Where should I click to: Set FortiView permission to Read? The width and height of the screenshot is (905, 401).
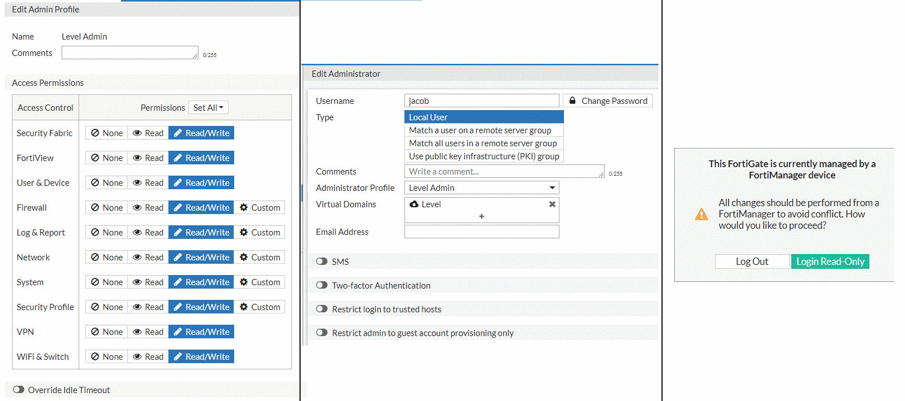(148, 158)
